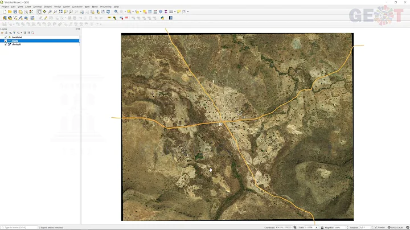This screenshot has width=410, height=230.
Task: Toggle visibility of the dimboli layer
Action: click(6, 44)
